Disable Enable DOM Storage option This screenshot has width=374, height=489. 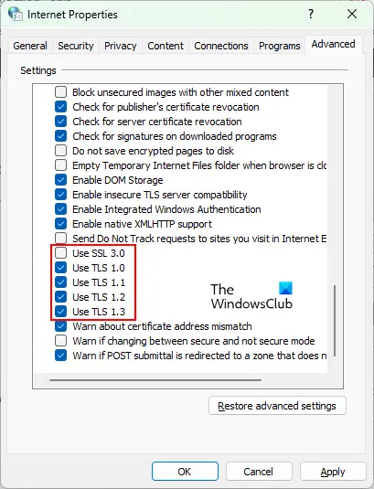pyautogui.click(x=61, y=180)
